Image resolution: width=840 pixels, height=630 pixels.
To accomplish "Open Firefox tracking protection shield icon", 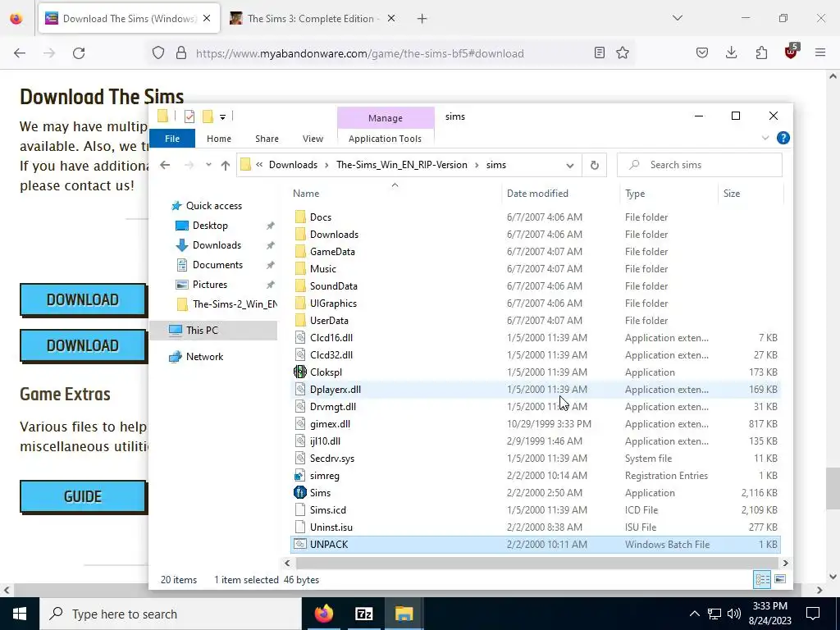I will click(158, 53).
